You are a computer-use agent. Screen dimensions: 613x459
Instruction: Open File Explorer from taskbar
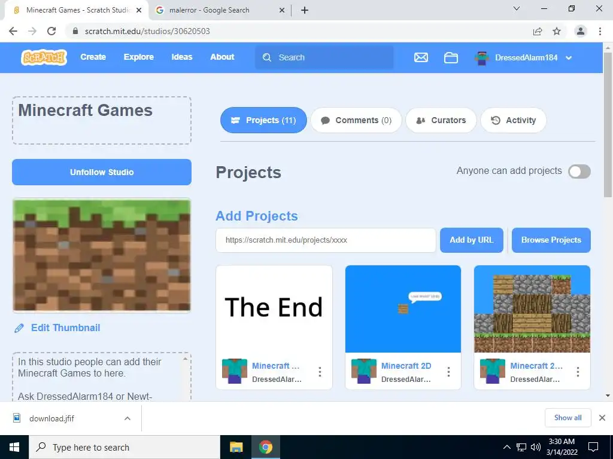tap(236, 447)
